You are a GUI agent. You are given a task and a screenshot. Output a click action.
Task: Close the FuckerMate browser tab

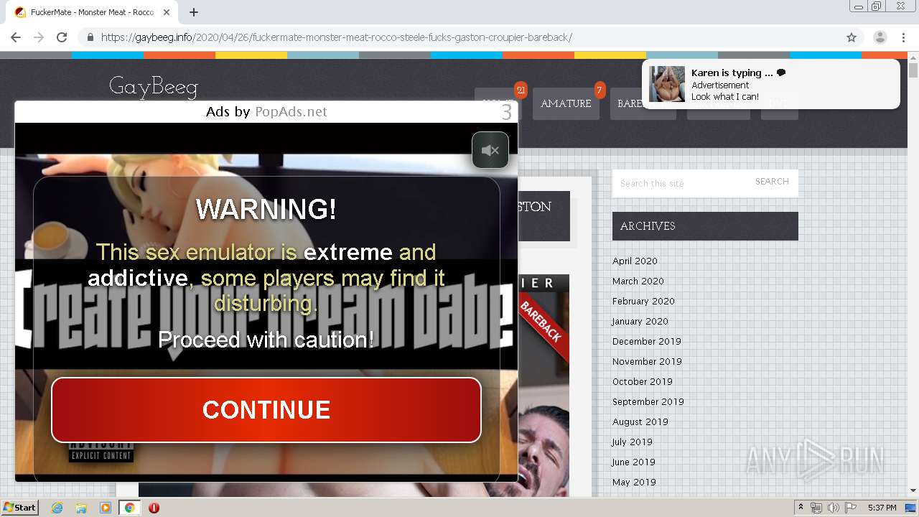pyautogui.click(x=167, y=12)
